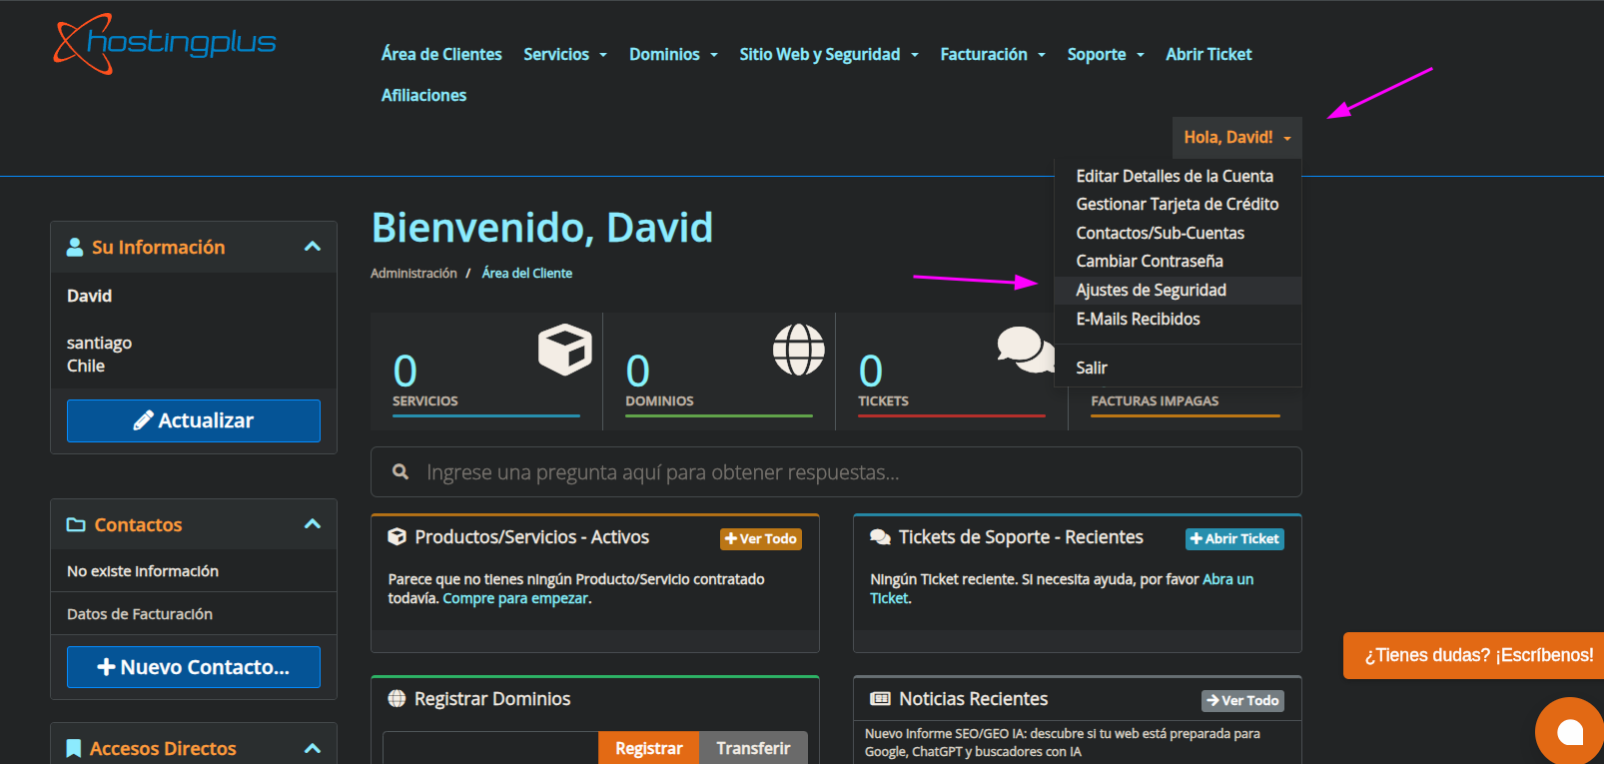1604x764 pixels.
Task: Open the Afiliaciones page
Action: click(x=423, y=95)
